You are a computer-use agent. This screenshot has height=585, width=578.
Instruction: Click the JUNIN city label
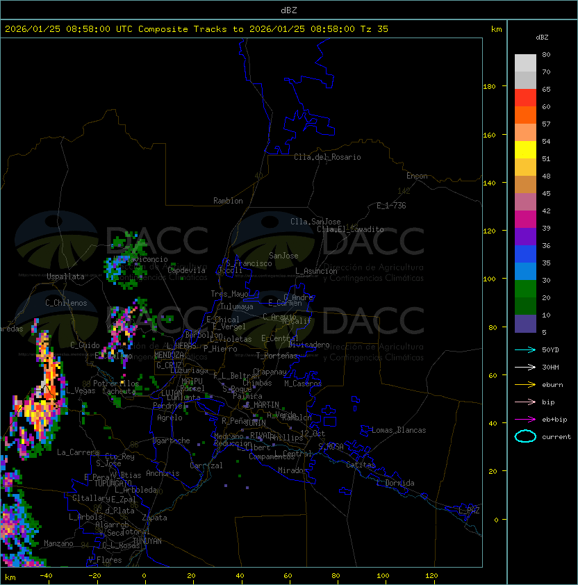point(256,423)
